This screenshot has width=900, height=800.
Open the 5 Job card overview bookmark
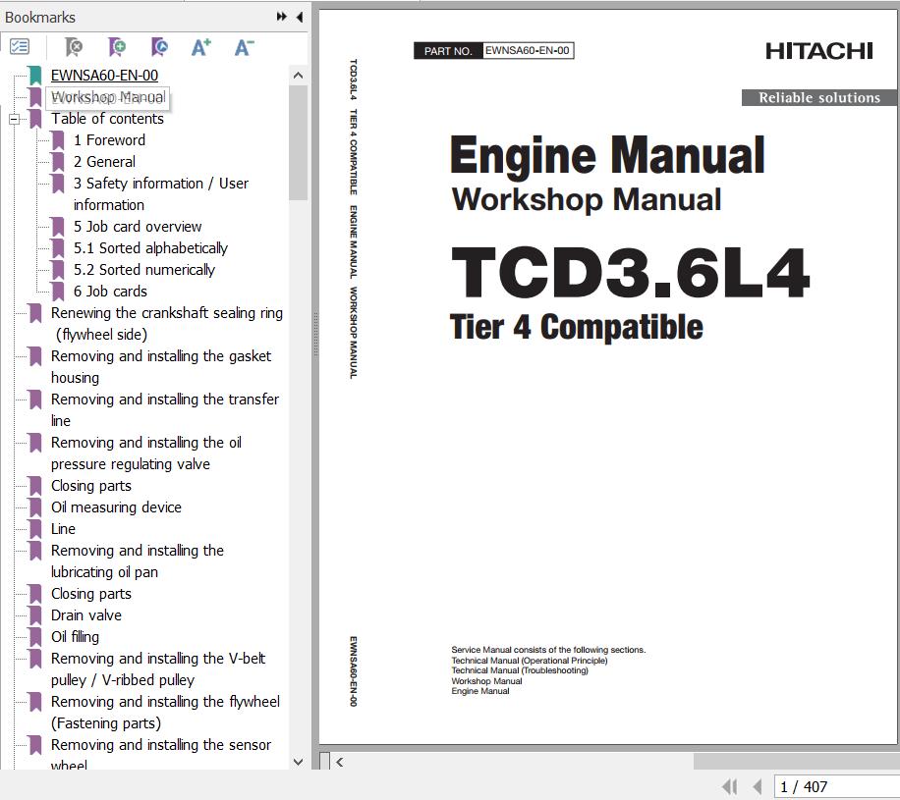pos(138,227)
